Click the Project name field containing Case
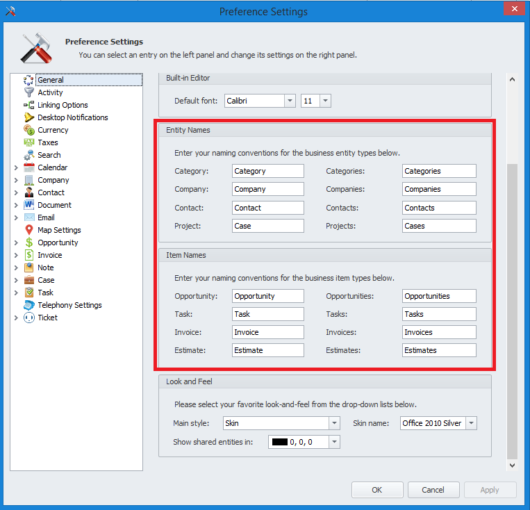The width and height of the screenshot is (530, 510). [x=267, y=226]
